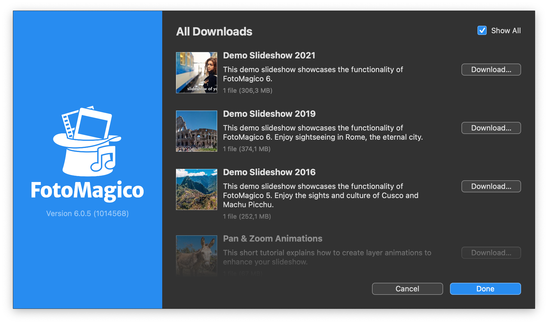The width and height of the screenshot is (548, 324).
Task: Download the Demo Slideshow 2019
Action: point(491,128)
